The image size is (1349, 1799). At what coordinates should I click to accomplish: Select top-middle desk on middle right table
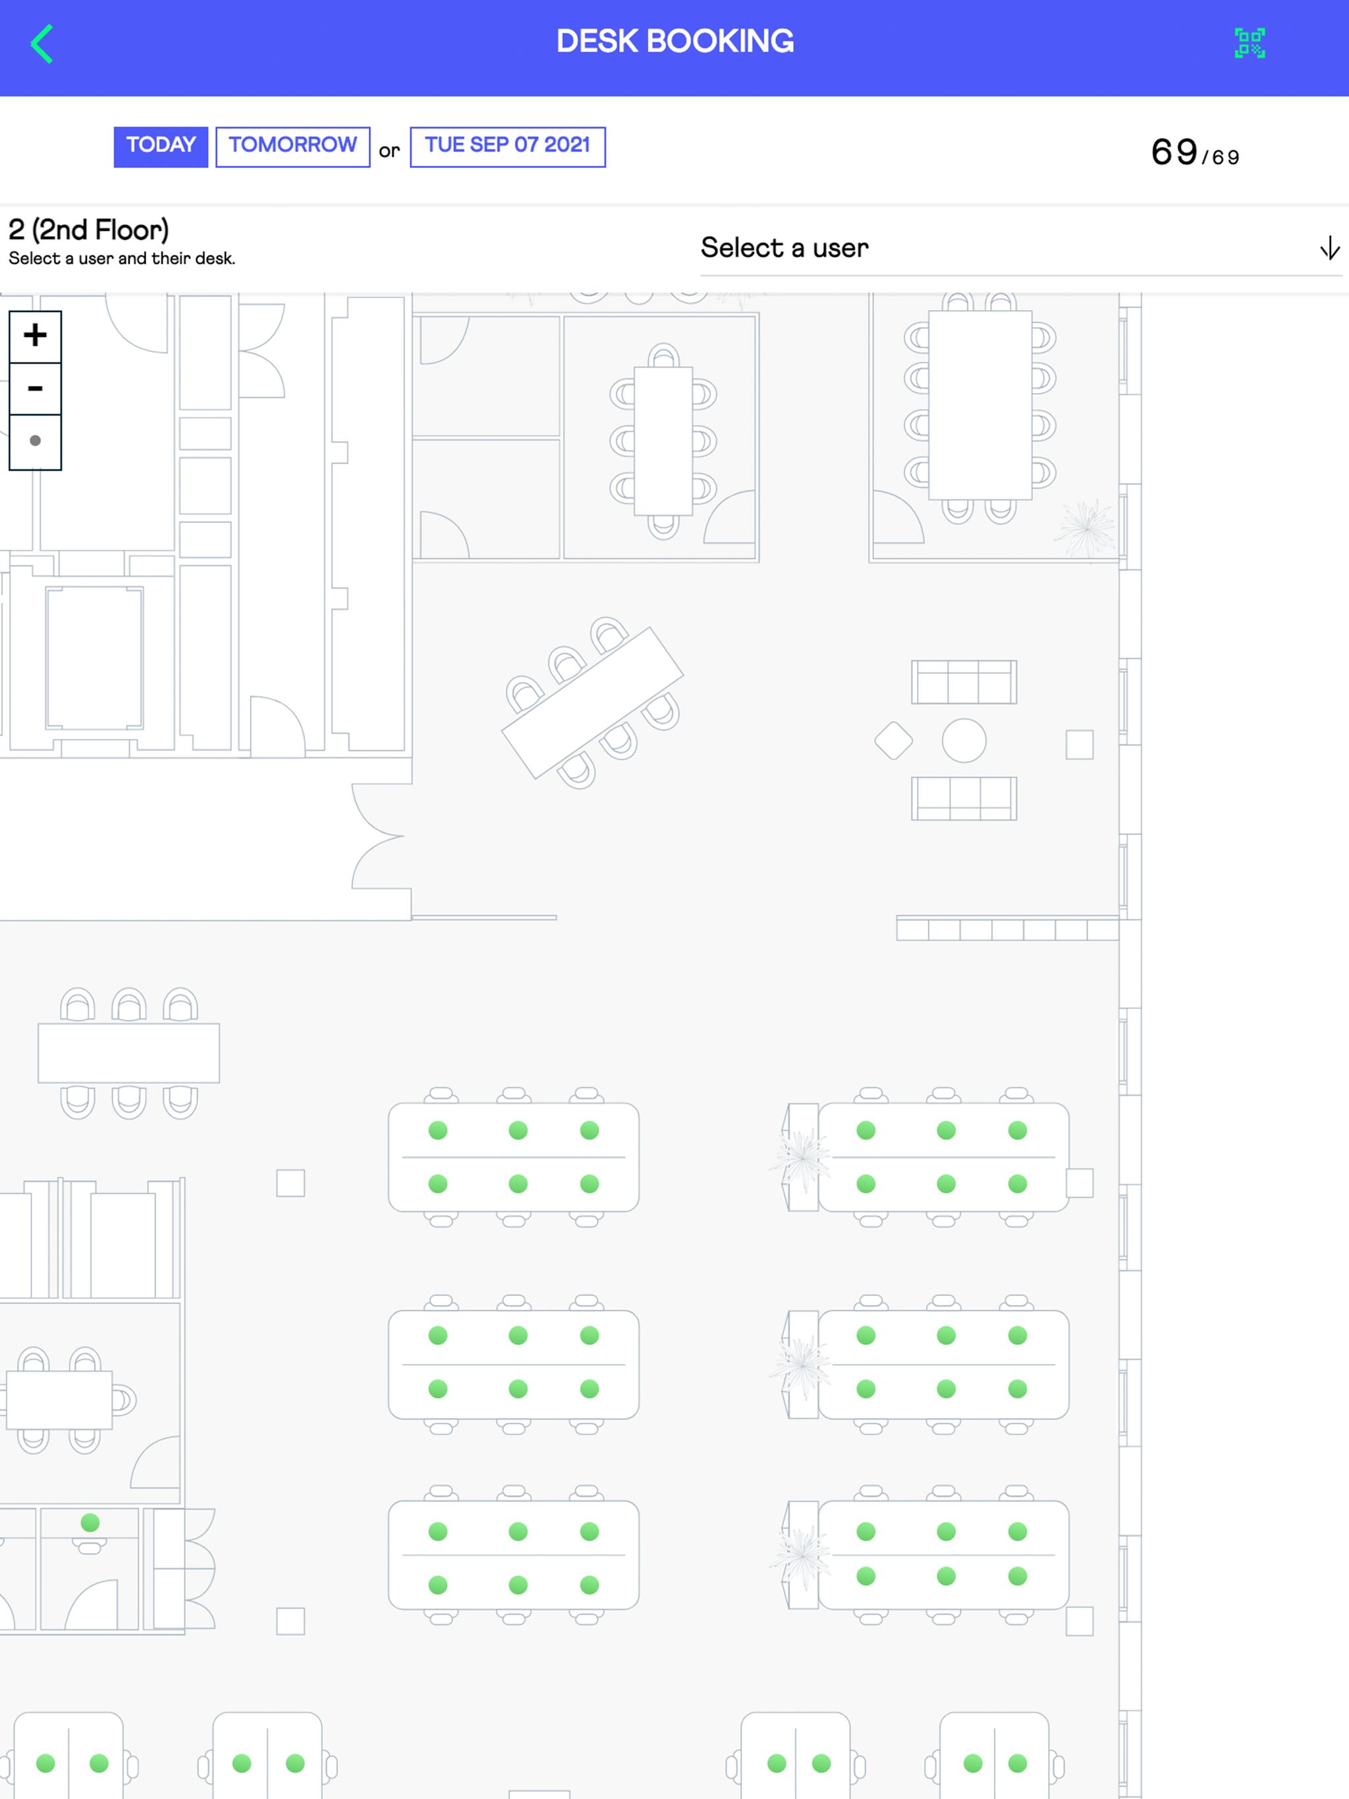[945, 1335]
